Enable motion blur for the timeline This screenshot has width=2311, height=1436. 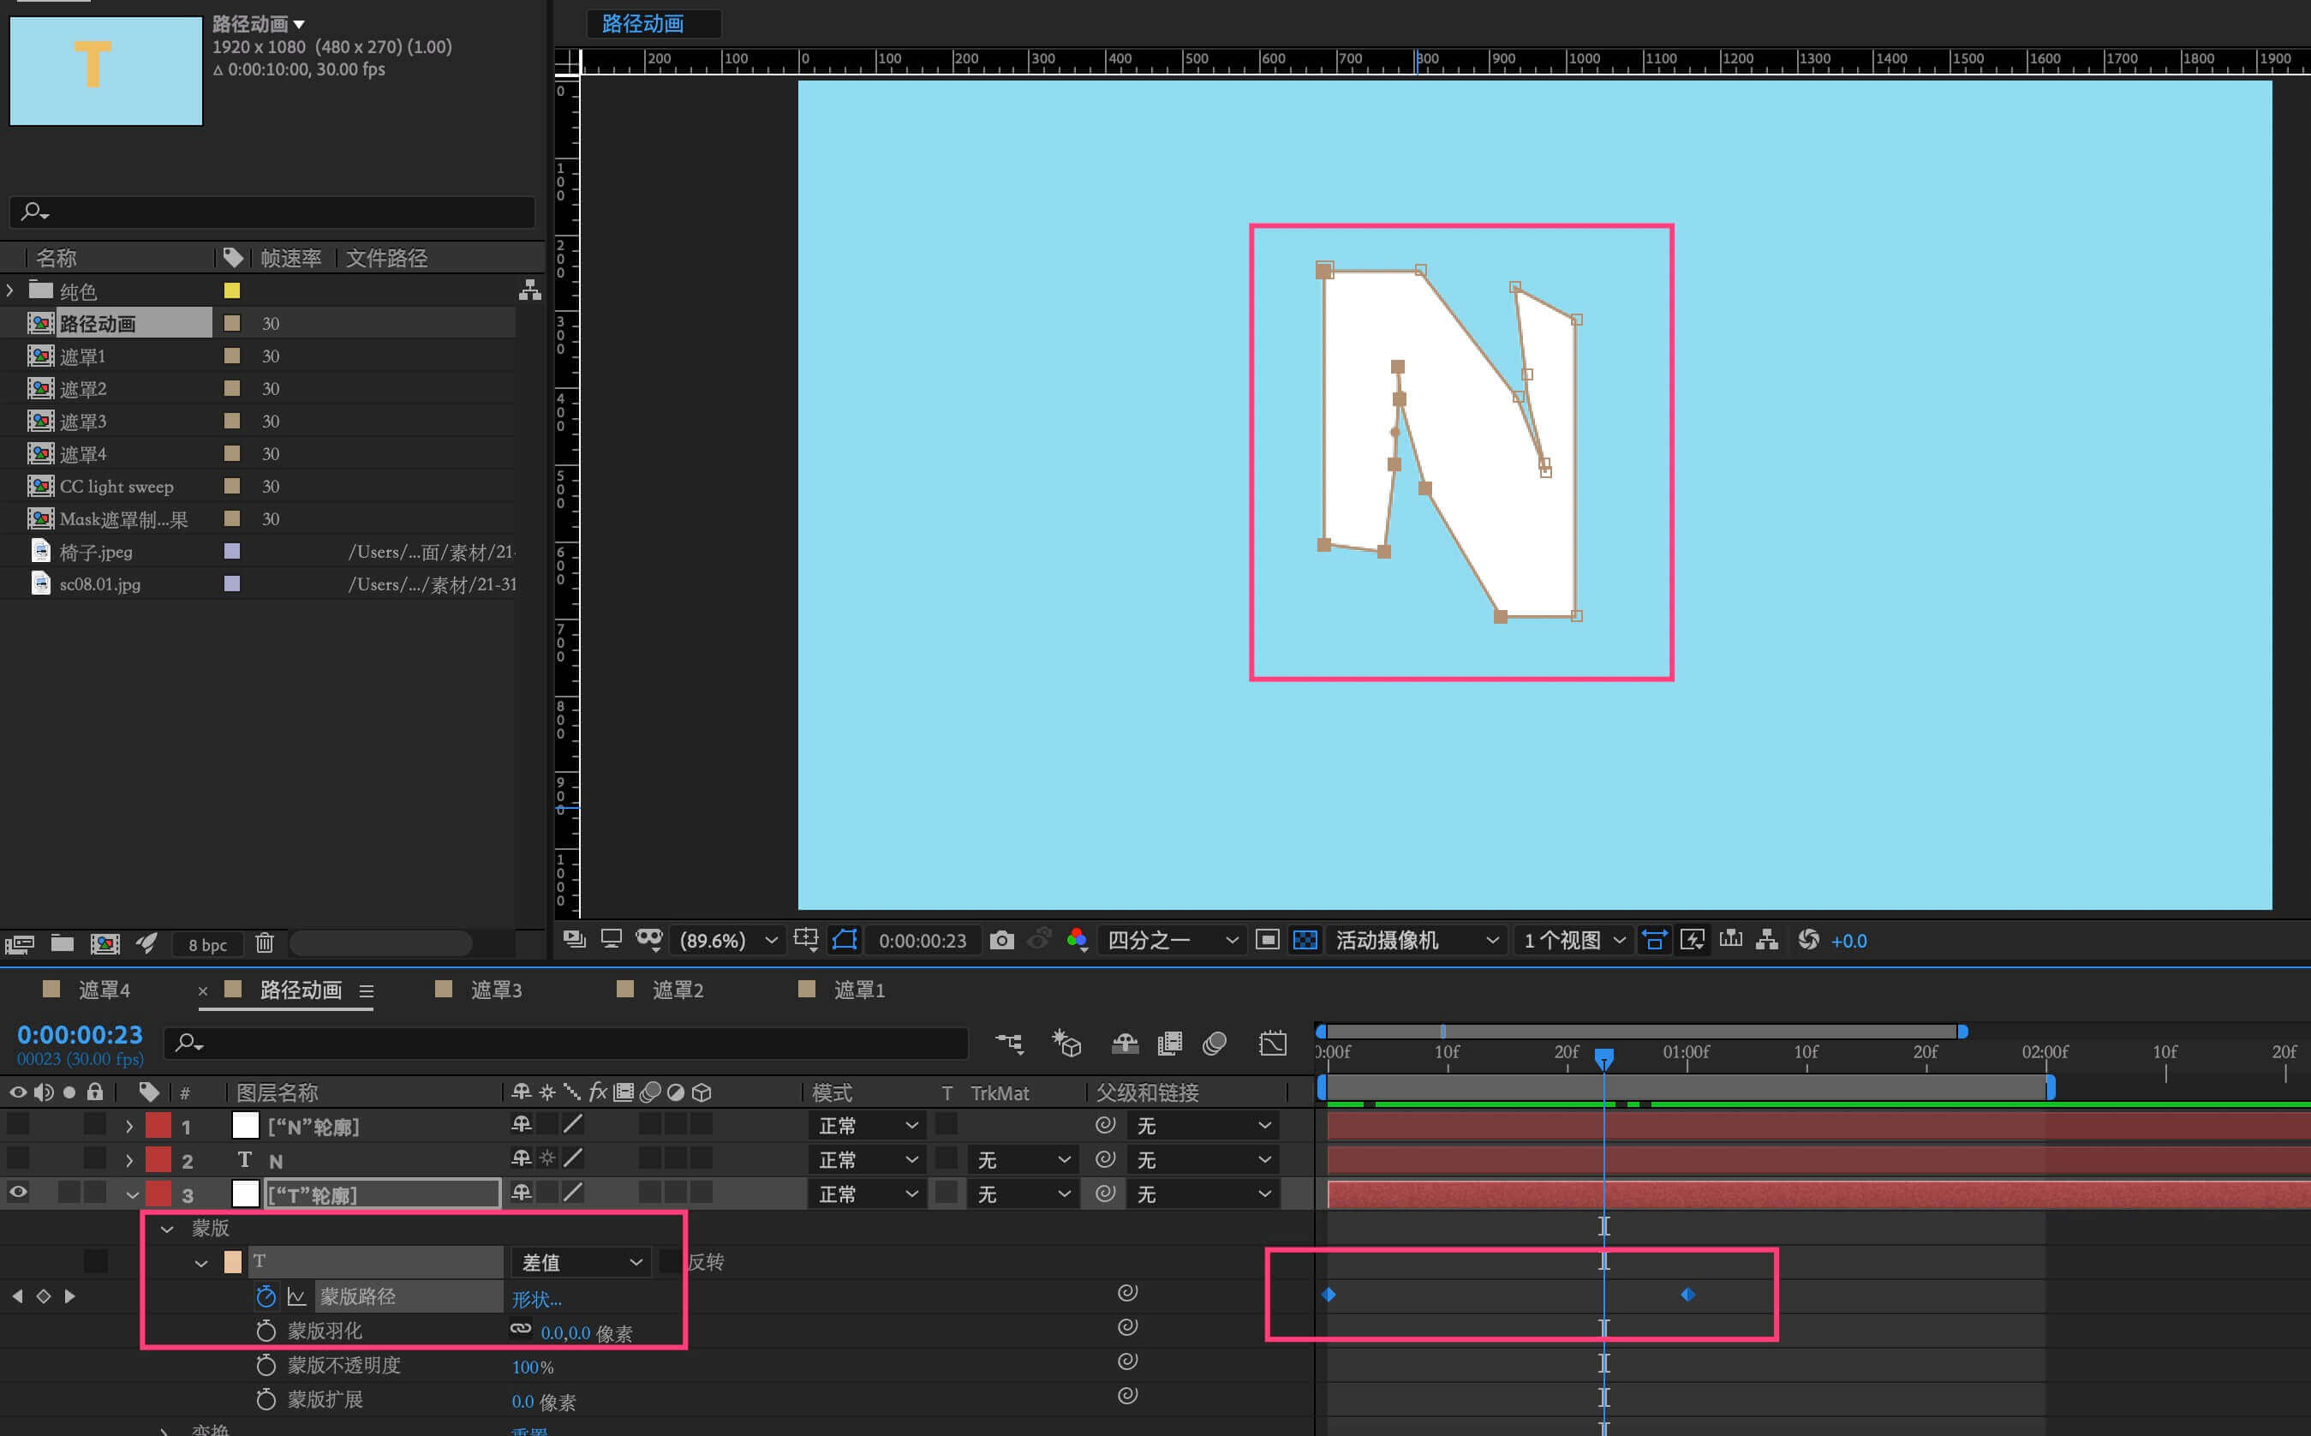point(1215,1044)
